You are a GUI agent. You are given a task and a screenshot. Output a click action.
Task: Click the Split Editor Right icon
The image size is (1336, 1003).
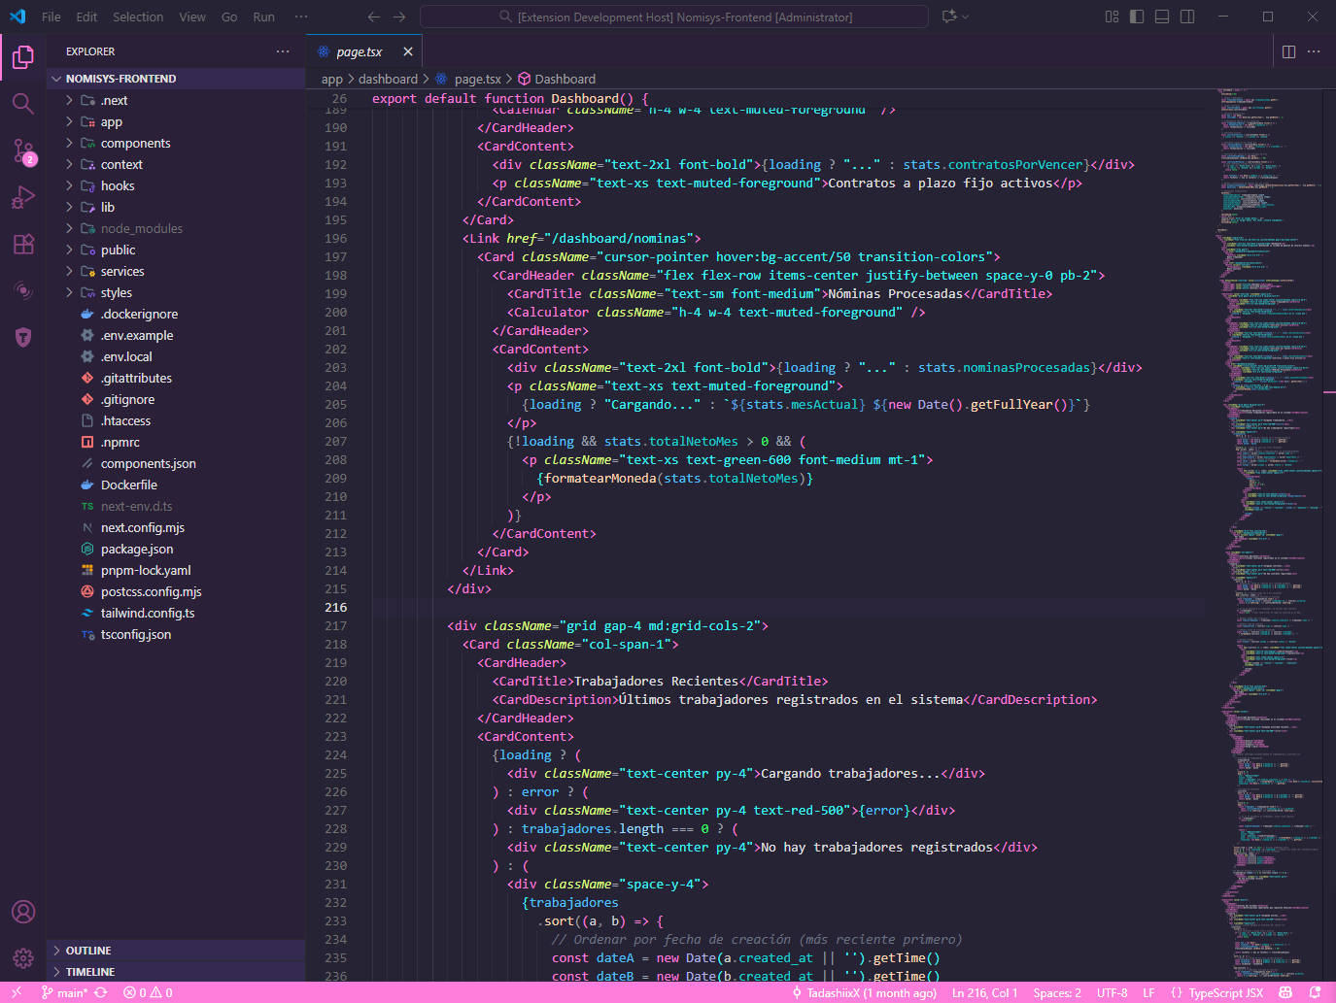(1289, 51)
